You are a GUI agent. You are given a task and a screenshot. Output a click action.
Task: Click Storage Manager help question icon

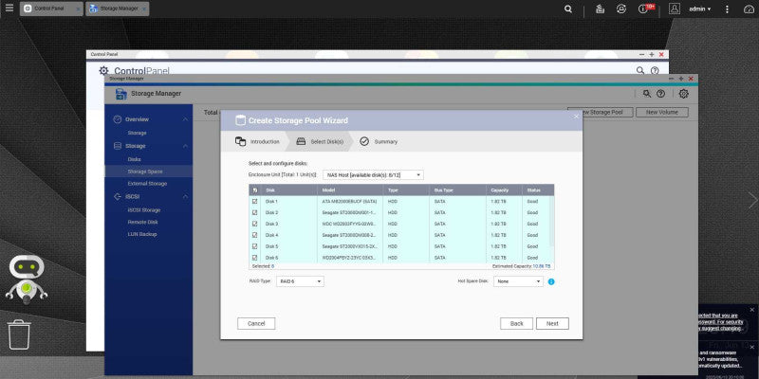660,94
